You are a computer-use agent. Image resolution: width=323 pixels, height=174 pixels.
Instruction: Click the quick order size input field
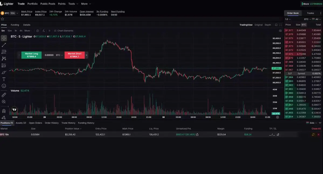point(49,55)
